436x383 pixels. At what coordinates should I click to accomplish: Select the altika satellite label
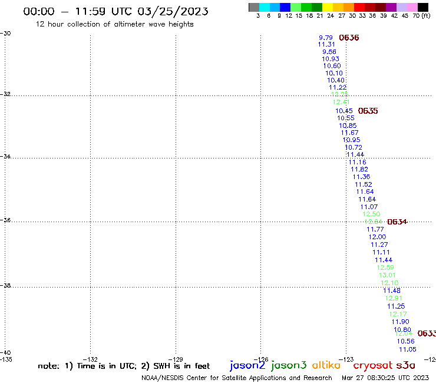click(326, 365)
